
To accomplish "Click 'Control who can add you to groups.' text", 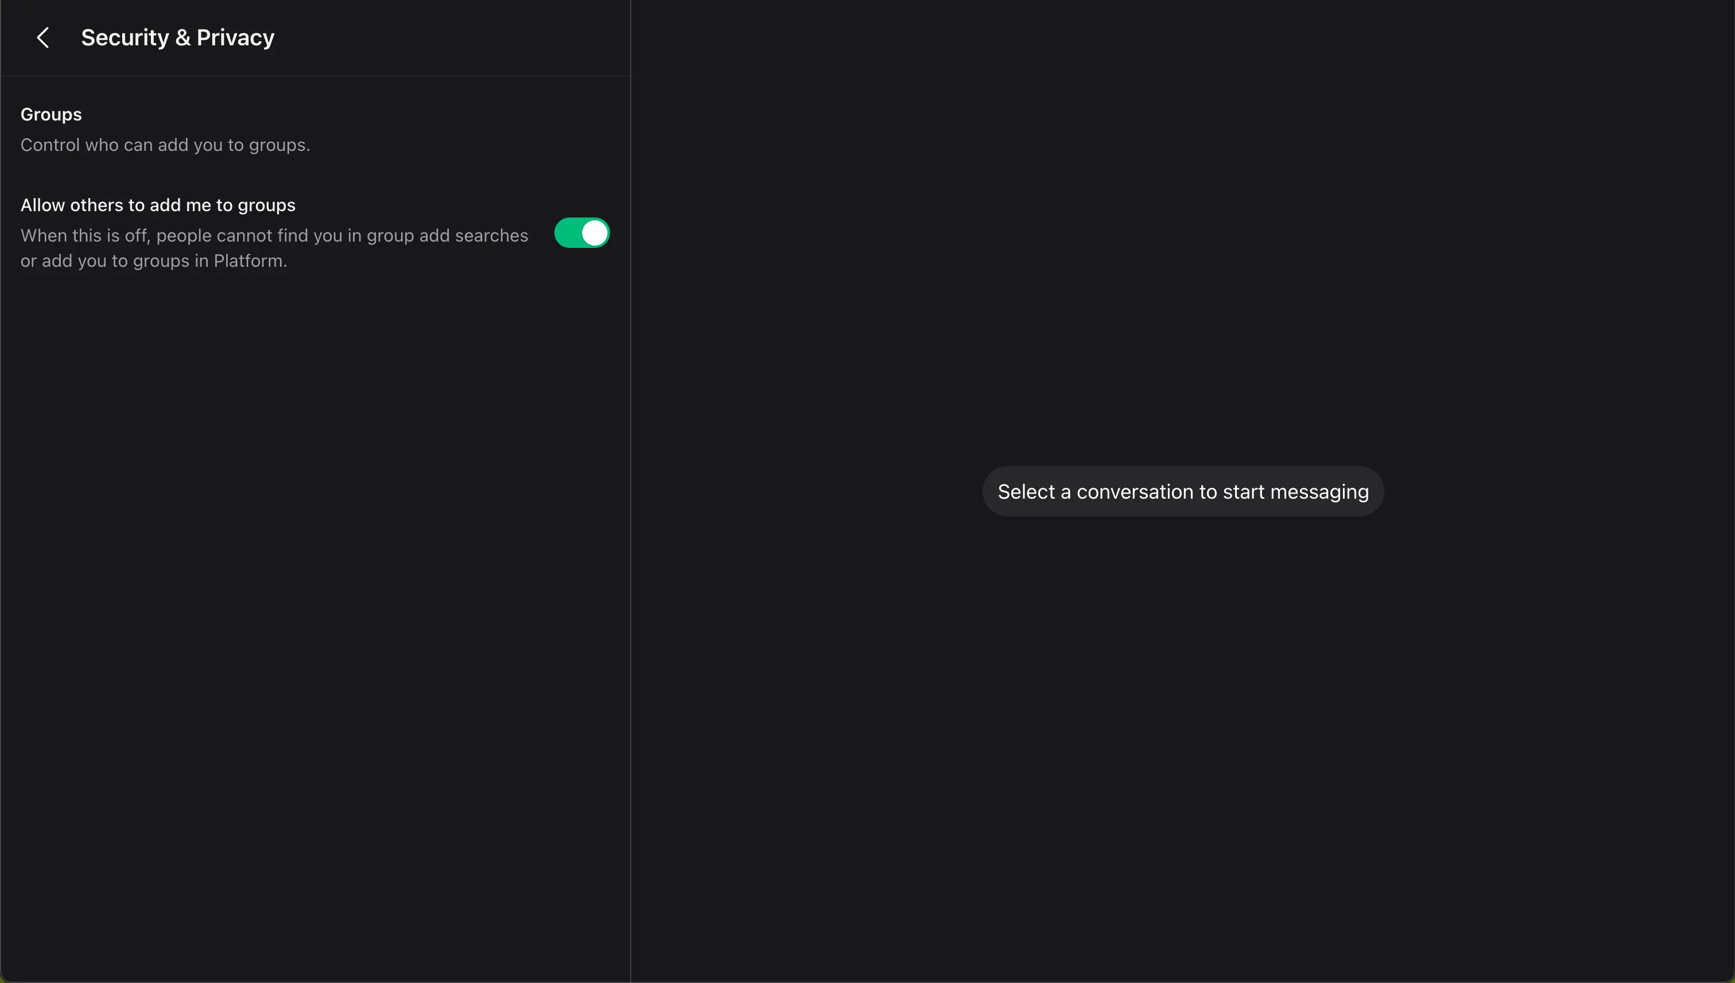I will [165, 145].
